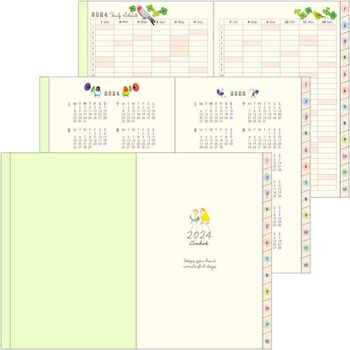Open month tab 12 on cover page
The height and width of the screenshot is (350, 350).
tap(267, 341)
